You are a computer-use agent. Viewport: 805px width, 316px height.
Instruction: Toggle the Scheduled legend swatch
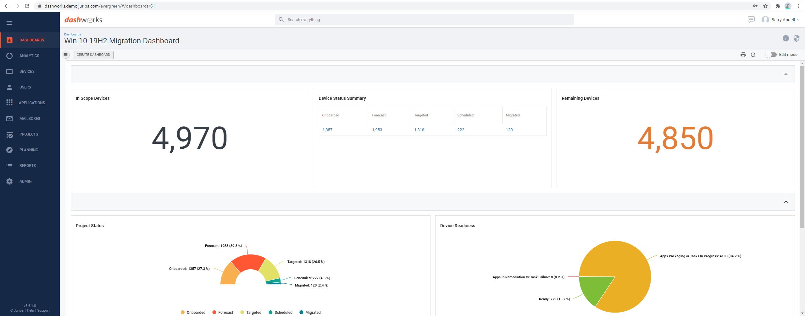click(x=270, y=312)
